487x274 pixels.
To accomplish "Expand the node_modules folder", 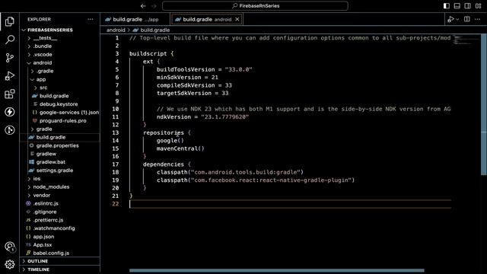I will coord(59,187).
